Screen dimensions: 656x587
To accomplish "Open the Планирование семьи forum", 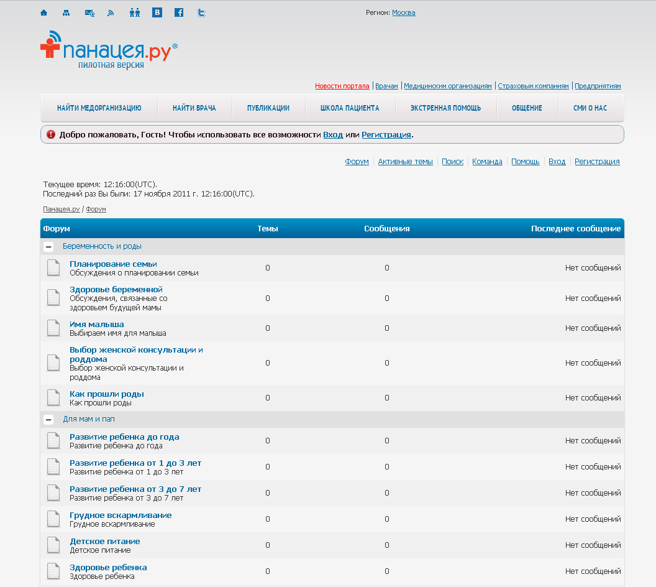I will tap(114, 264).
